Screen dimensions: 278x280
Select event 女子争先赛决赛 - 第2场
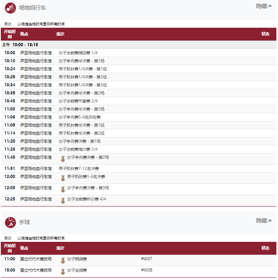(x=88, y=157)
